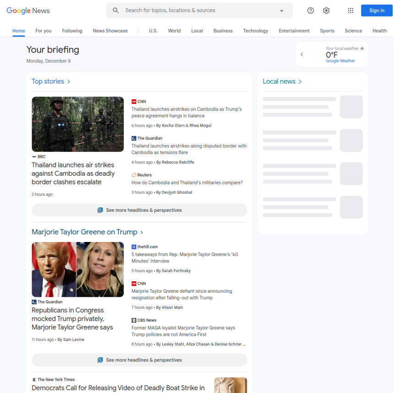The width and height of the screenshot is (394, 393).
Task: Open the Help question mark icon
Action: (x=311, y=11)
